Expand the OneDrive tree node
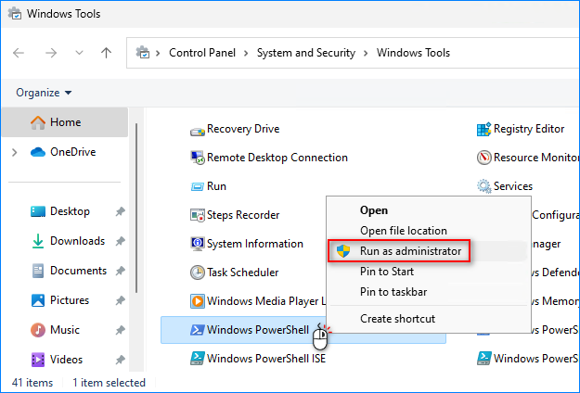The width and height of the screenshot is (580, 393). pyautogui.click(x=15, y=152)
